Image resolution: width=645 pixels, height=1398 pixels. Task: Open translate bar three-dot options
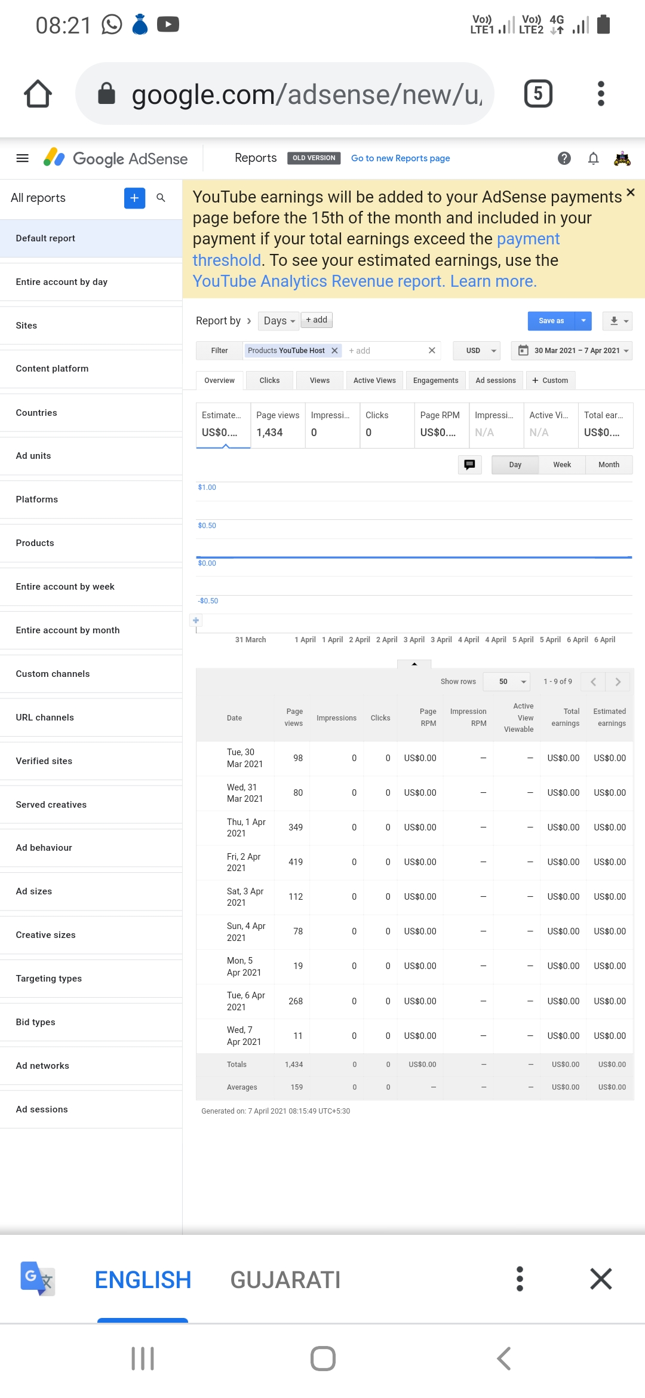pyautogui.click(x=520, y=1279)
